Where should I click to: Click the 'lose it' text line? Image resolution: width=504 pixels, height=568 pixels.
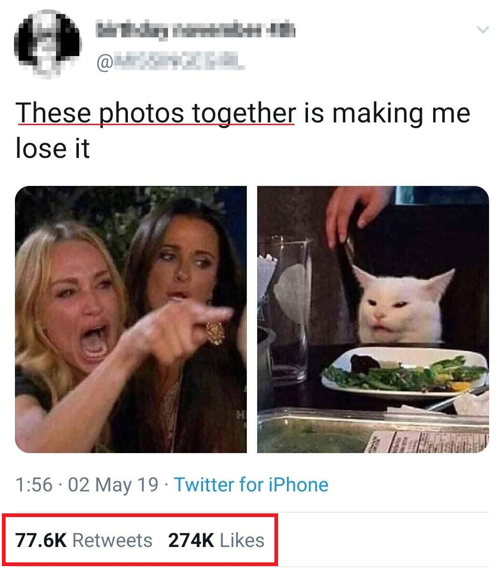pyautogui.click(x=52, y=149)
